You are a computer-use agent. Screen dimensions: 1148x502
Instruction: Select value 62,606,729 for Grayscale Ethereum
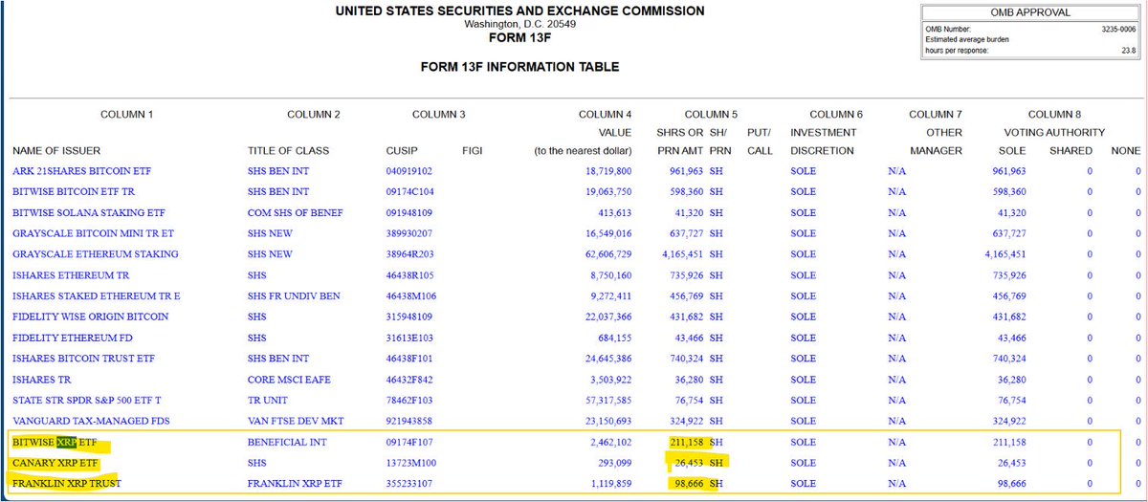click(x=608, y=254)
